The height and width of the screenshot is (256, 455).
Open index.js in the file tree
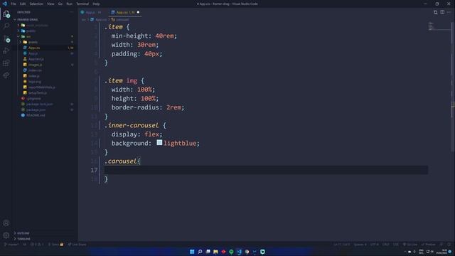coord(33,76)
